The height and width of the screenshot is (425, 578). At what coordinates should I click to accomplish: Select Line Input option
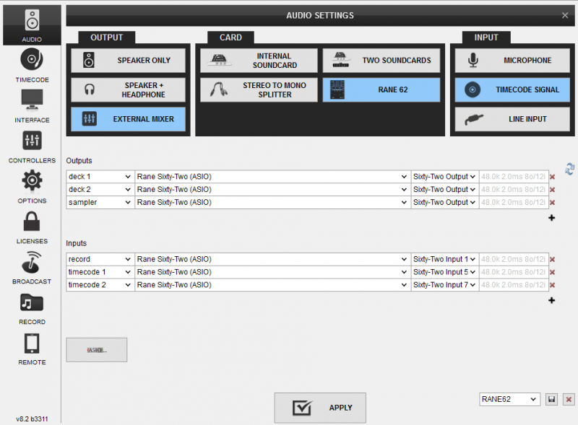512,119
